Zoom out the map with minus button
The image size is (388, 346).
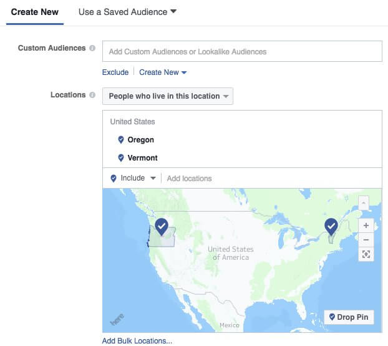[x=366, y=240]
